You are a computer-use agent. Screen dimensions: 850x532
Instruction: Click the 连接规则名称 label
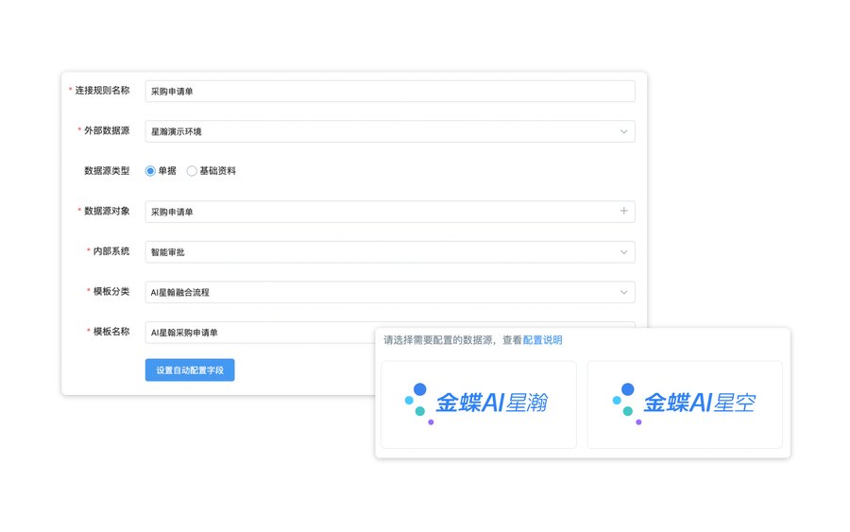coord(102,90)
